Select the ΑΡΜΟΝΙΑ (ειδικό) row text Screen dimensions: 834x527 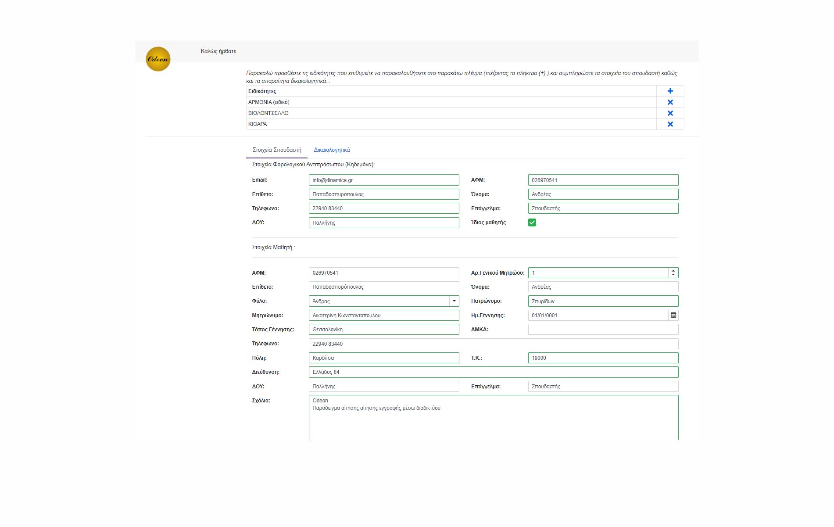(268, 102)
